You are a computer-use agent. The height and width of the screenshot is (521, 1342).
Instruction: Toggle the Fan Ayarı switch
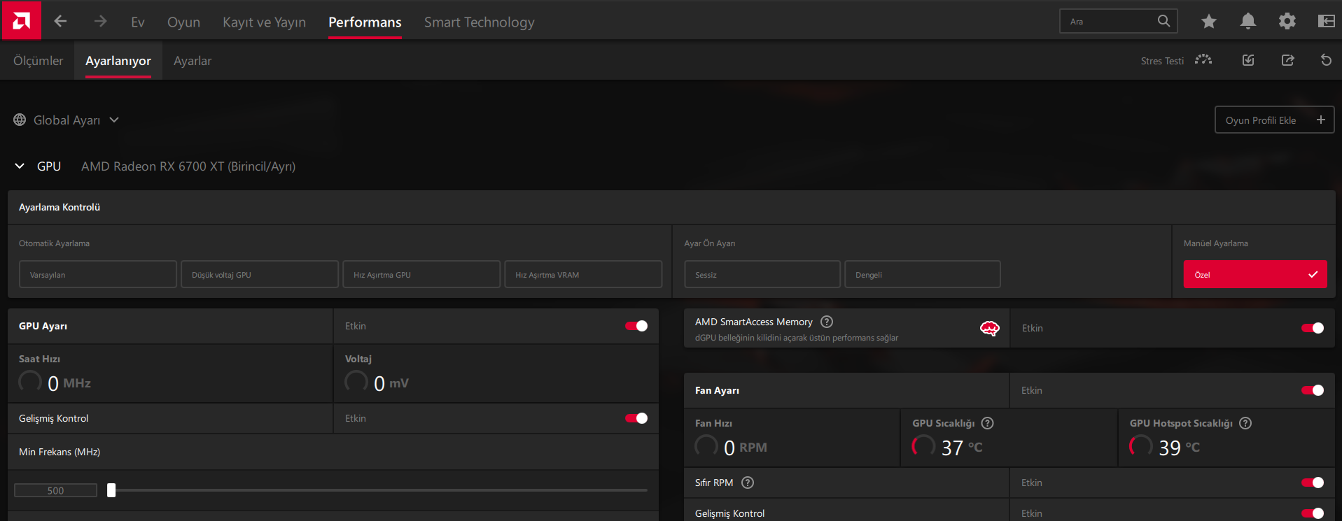1313,390
